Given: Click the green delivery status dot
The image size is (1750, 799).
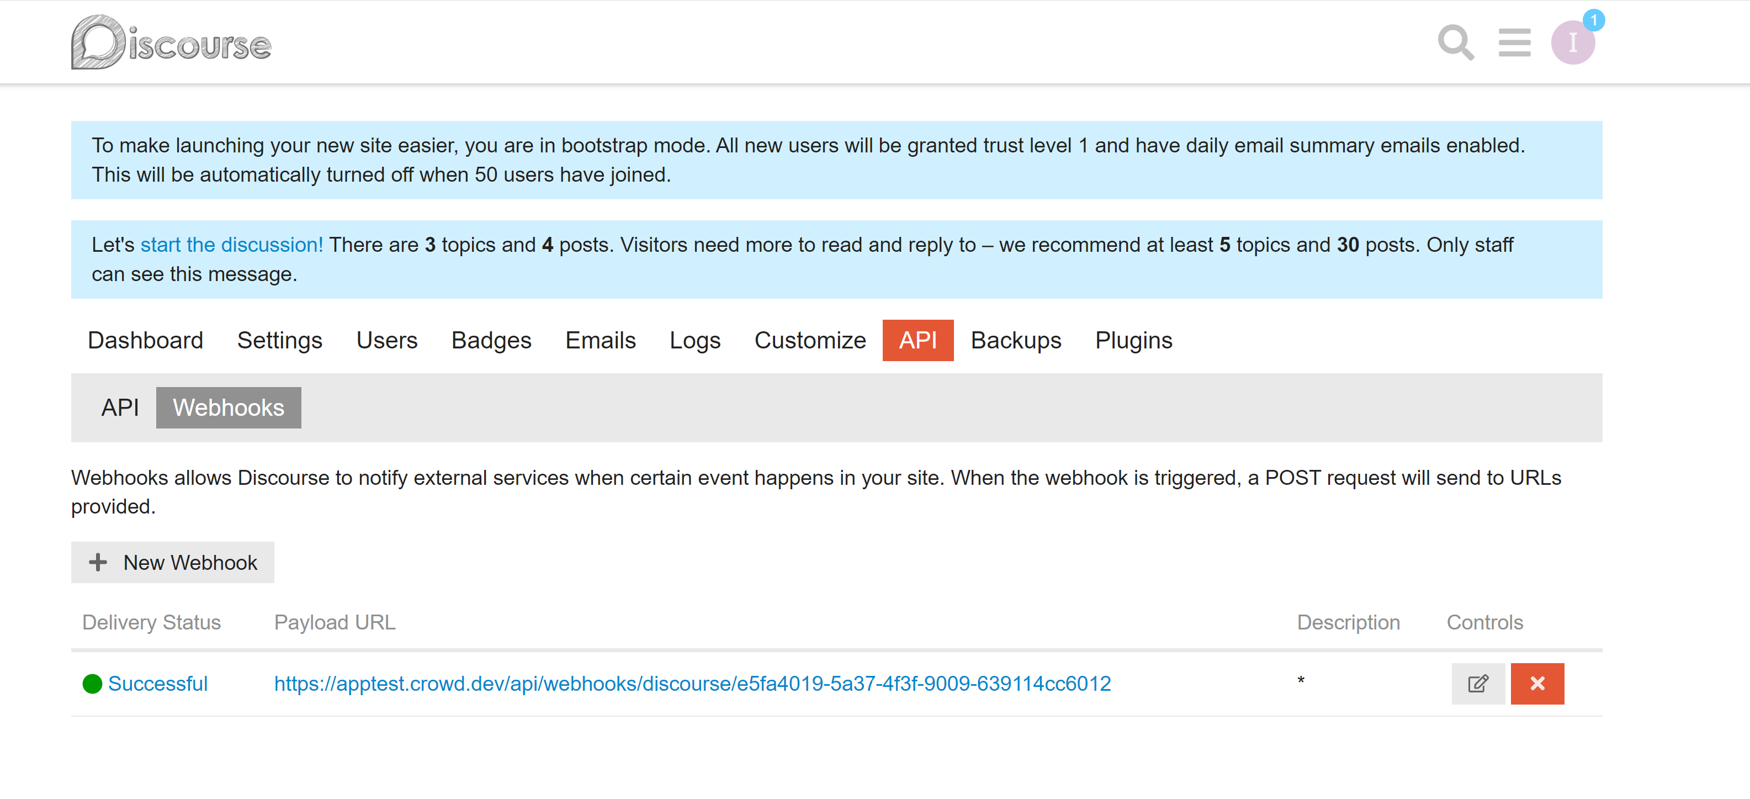Looking at the screenshot, I should 92,684.
